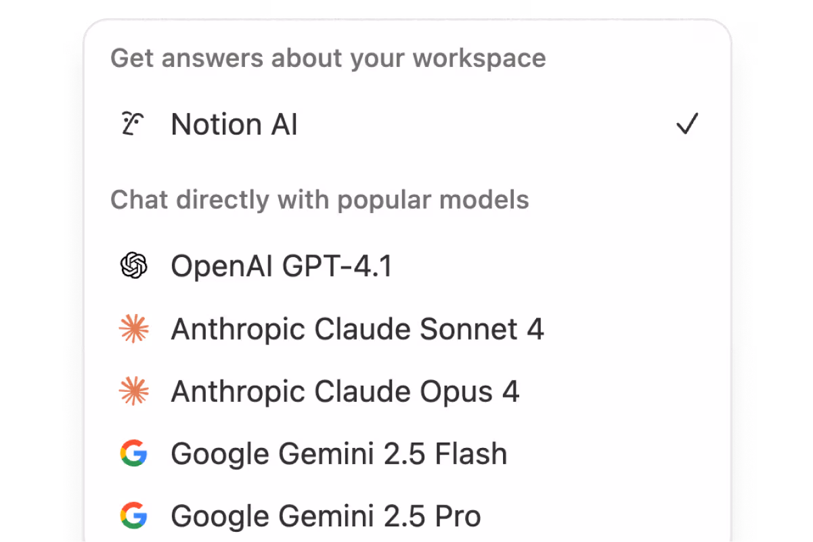813x542 pixels.
Task: Choose Google Gemini 2.5 Pro from the list
Action: pos(326,516)
